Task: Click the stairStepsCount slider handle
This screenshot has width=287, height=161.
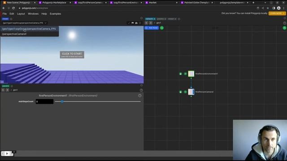Action: pyautogui.click(x=62, y=102)
